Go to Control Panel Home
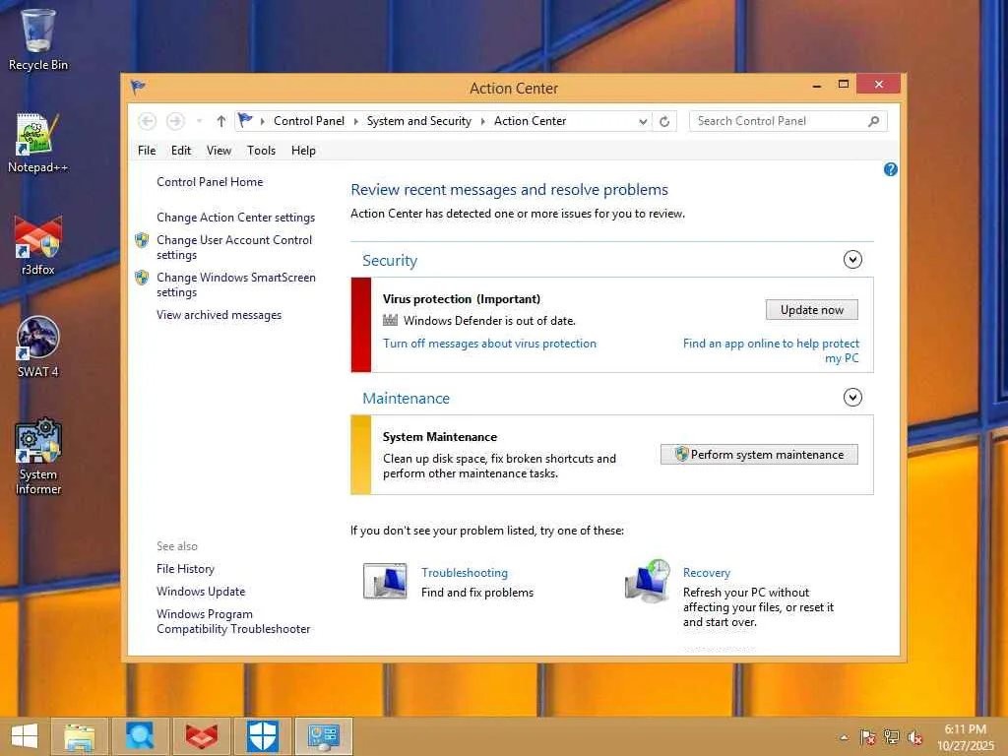Viewport: 1008px width, 756px height. pos(210,182)
